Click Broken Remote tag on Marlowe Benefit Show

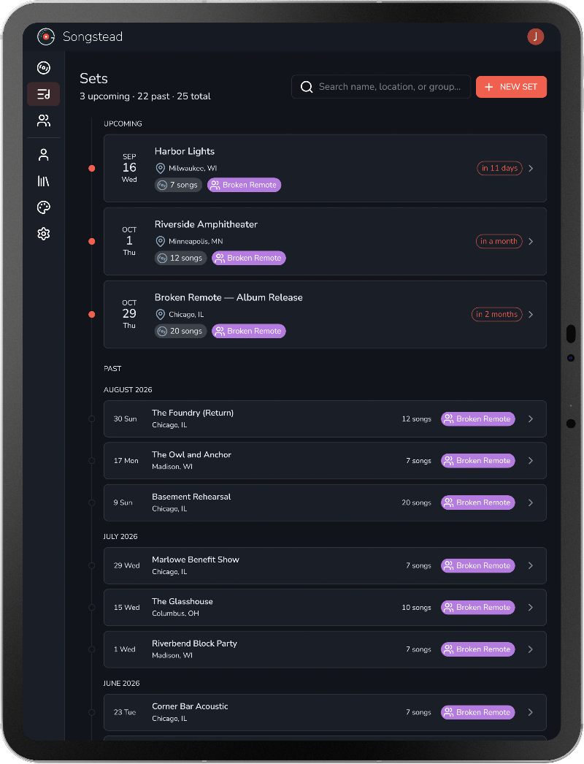click(478, 565)
